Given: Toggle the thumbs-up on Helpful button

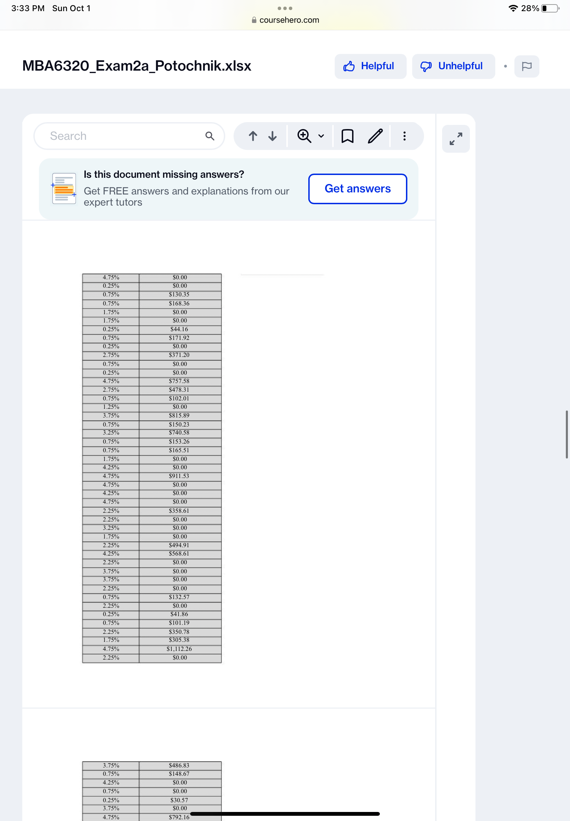Looking at the screenshot, I should coord(349,66).
